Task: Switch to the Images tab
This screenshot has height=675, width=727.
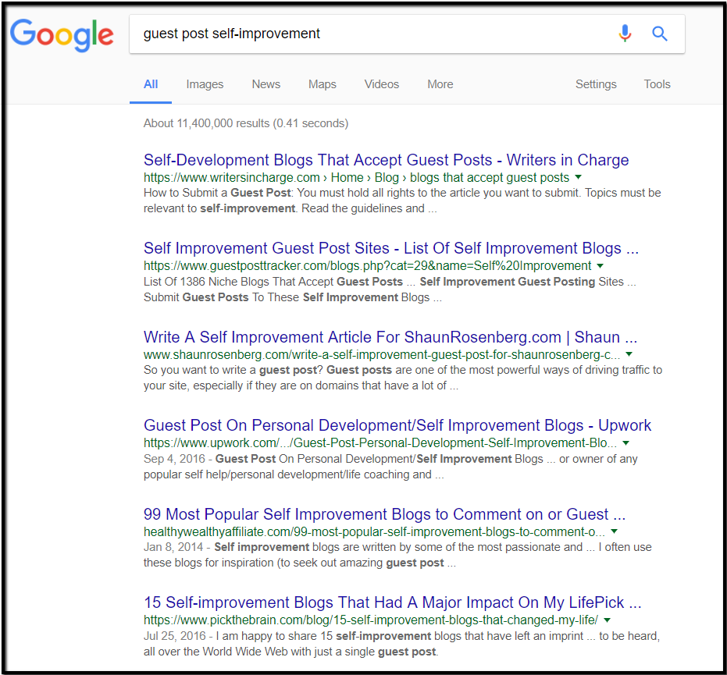Action: pyautogui.click(x=205, y=84)
